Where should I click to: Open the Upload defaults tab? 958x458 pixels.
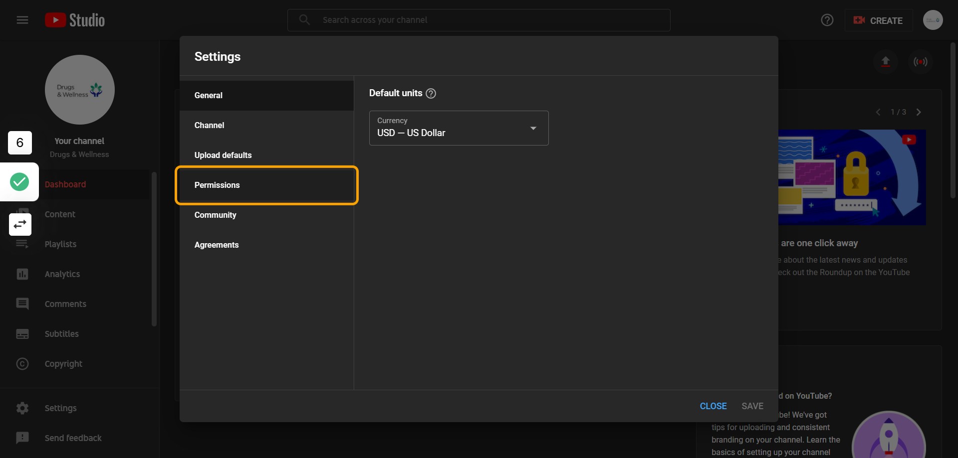pyautogui.click(x=266, y=155)
